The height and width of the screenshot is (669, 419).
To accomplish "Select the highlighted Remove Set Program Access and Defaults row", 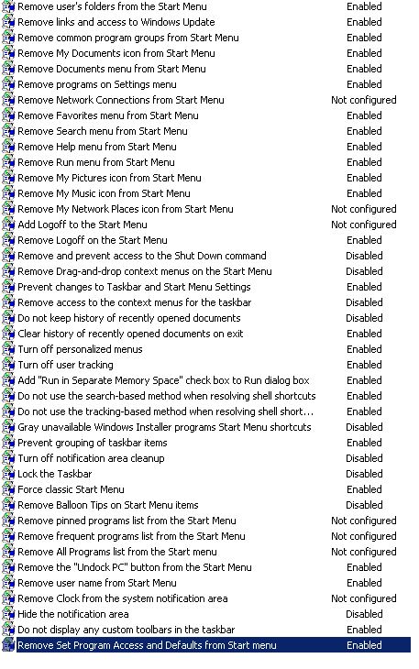I will pyautogui.click(x=206, y=645).
